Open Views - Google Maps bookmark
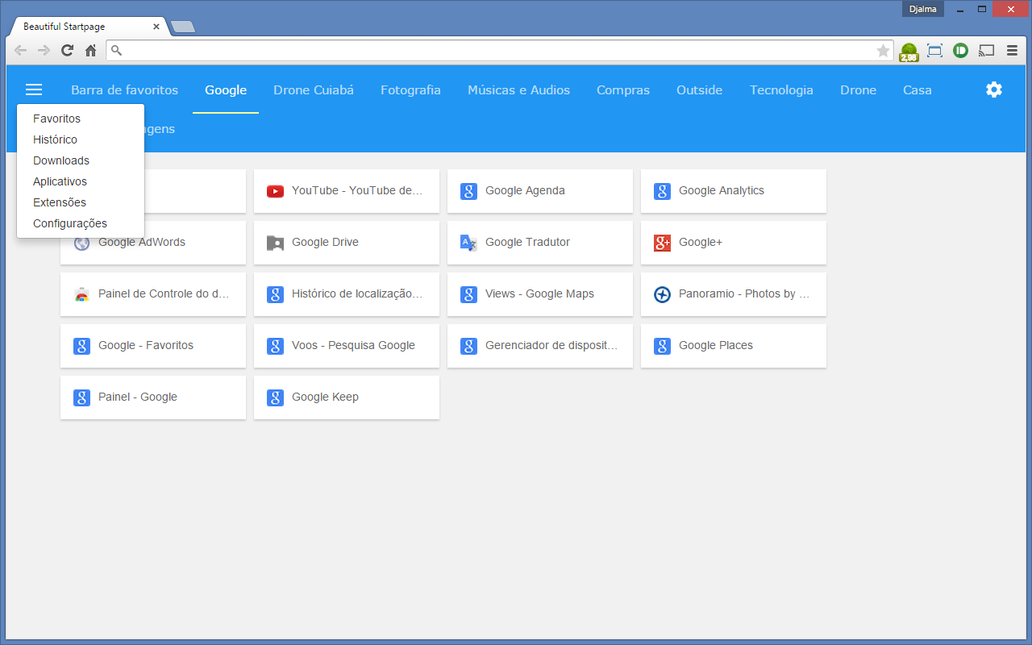Viewport: 1032px width, 645px height. pos(540,294)
